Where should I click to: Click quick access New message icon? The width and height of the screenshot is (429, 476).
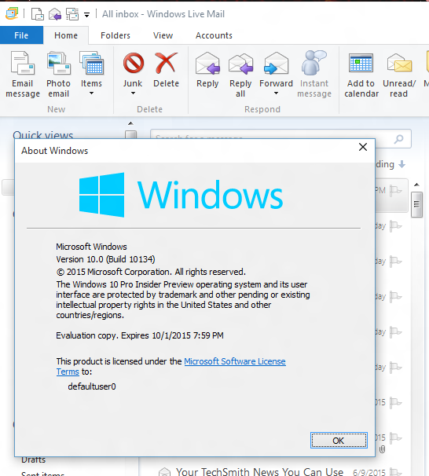38,14
